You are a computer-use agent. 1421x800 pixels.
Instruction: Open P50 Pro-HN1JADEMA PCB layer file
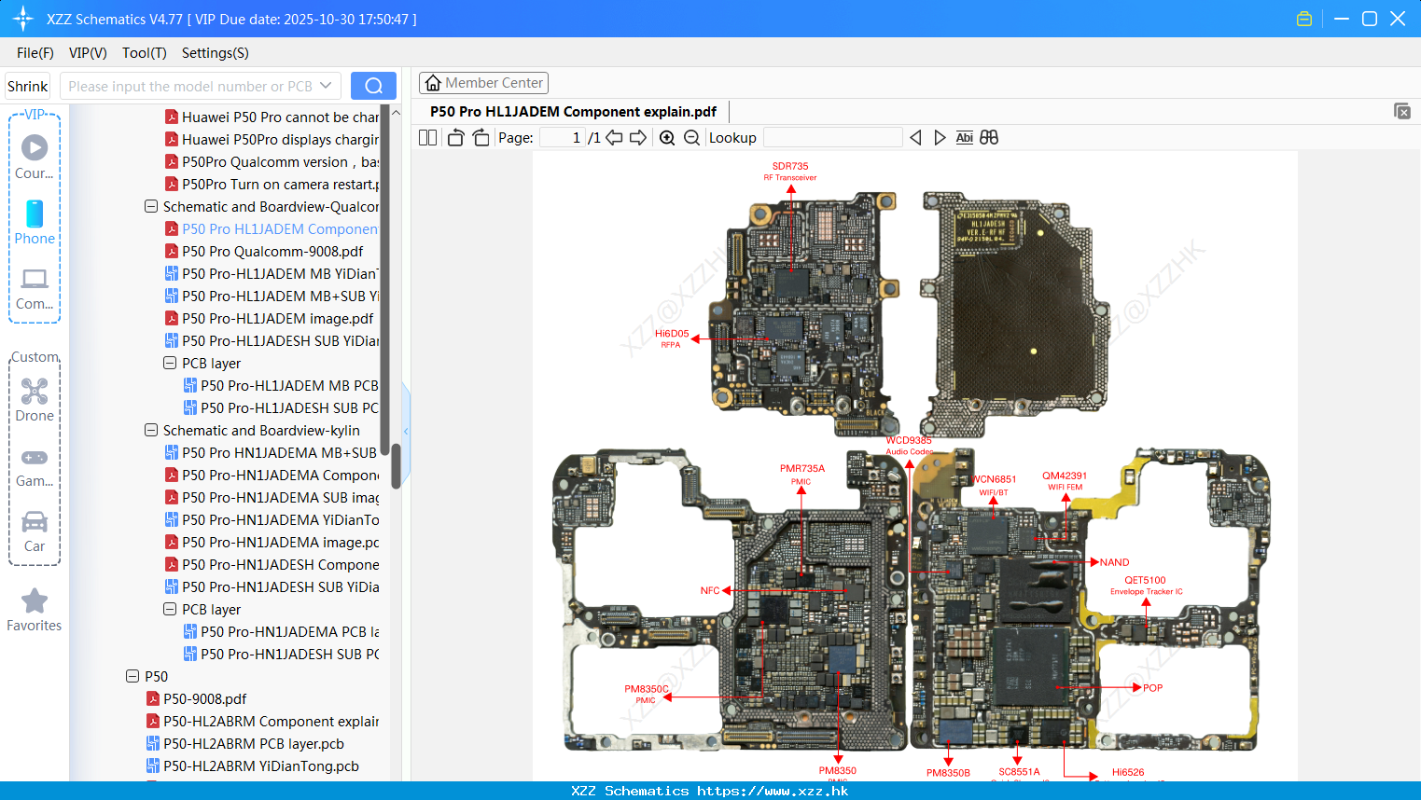pyautogui.click(x=281, y=631)
